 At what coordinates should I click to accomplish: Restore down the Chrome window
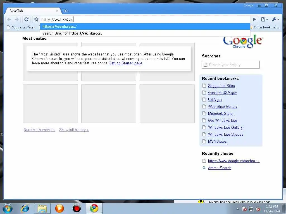266,6
